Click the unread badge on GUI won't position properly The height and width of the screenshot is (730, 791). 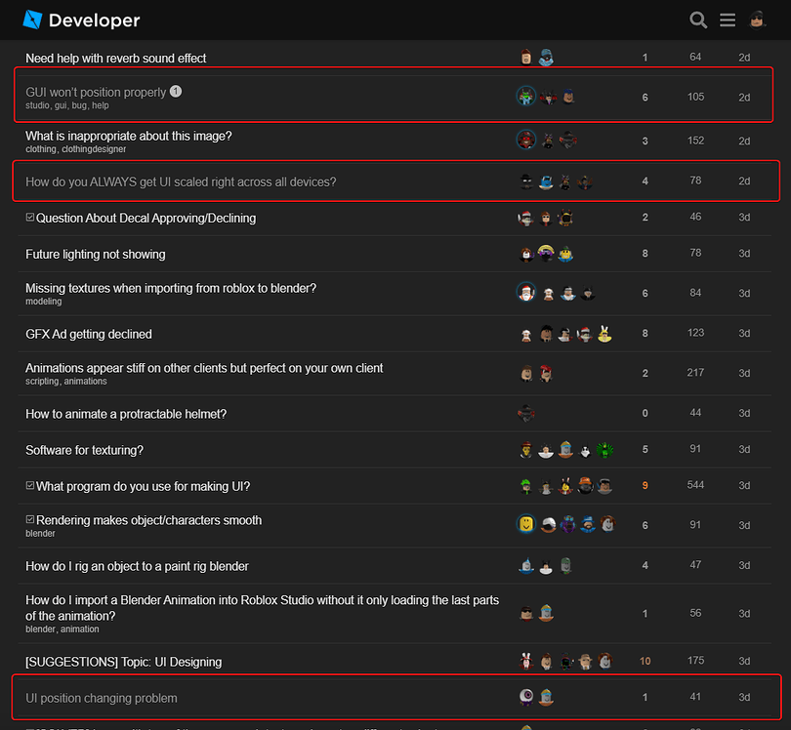176,91
